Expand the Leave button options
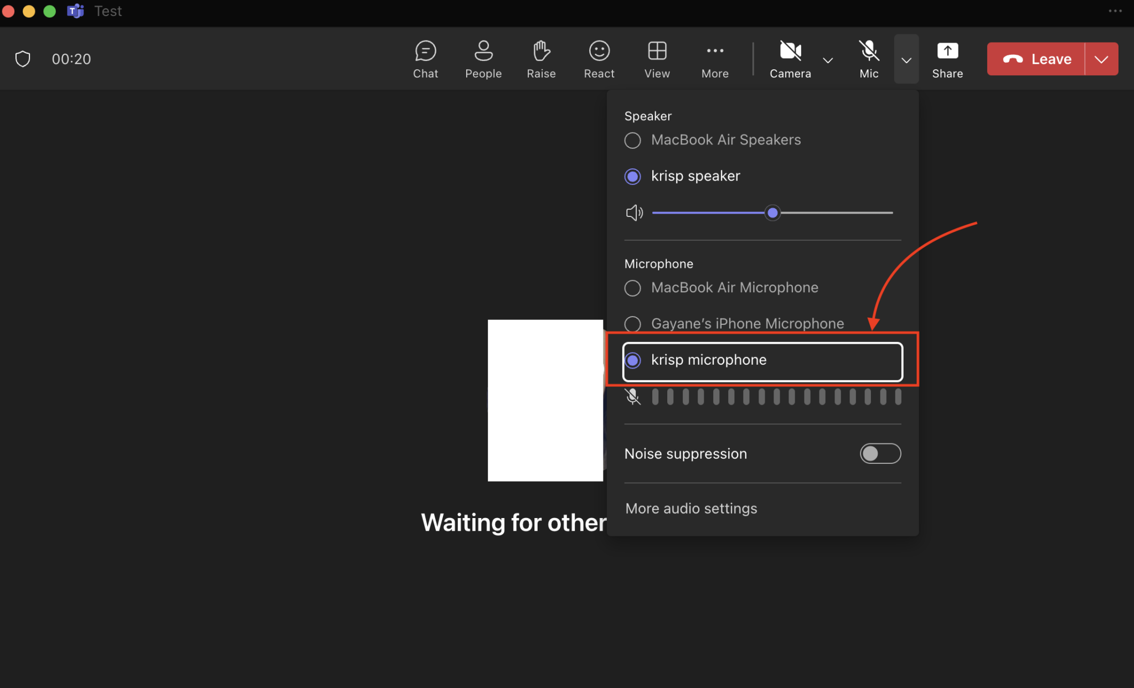The height and width of the screenshot is (688, 1134). pos(1102,59)
